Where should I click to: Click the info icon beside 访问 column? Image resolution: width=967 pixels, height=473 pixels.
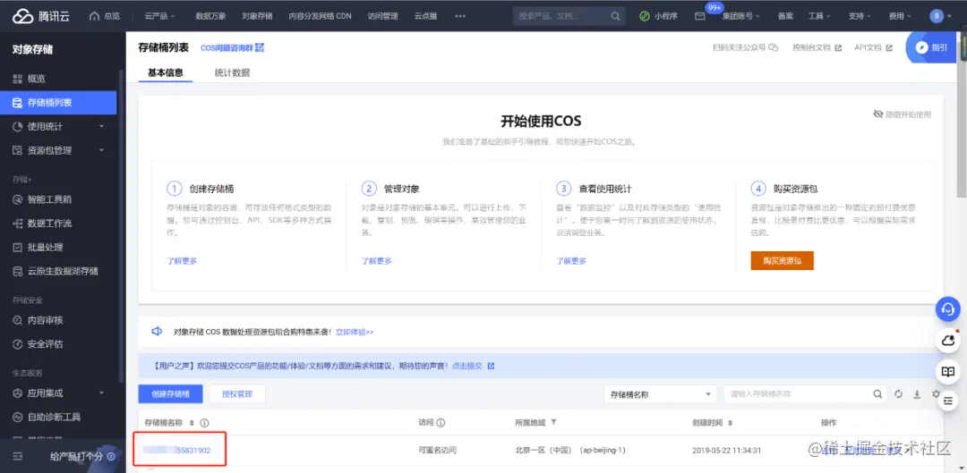(x=441, y=423)
